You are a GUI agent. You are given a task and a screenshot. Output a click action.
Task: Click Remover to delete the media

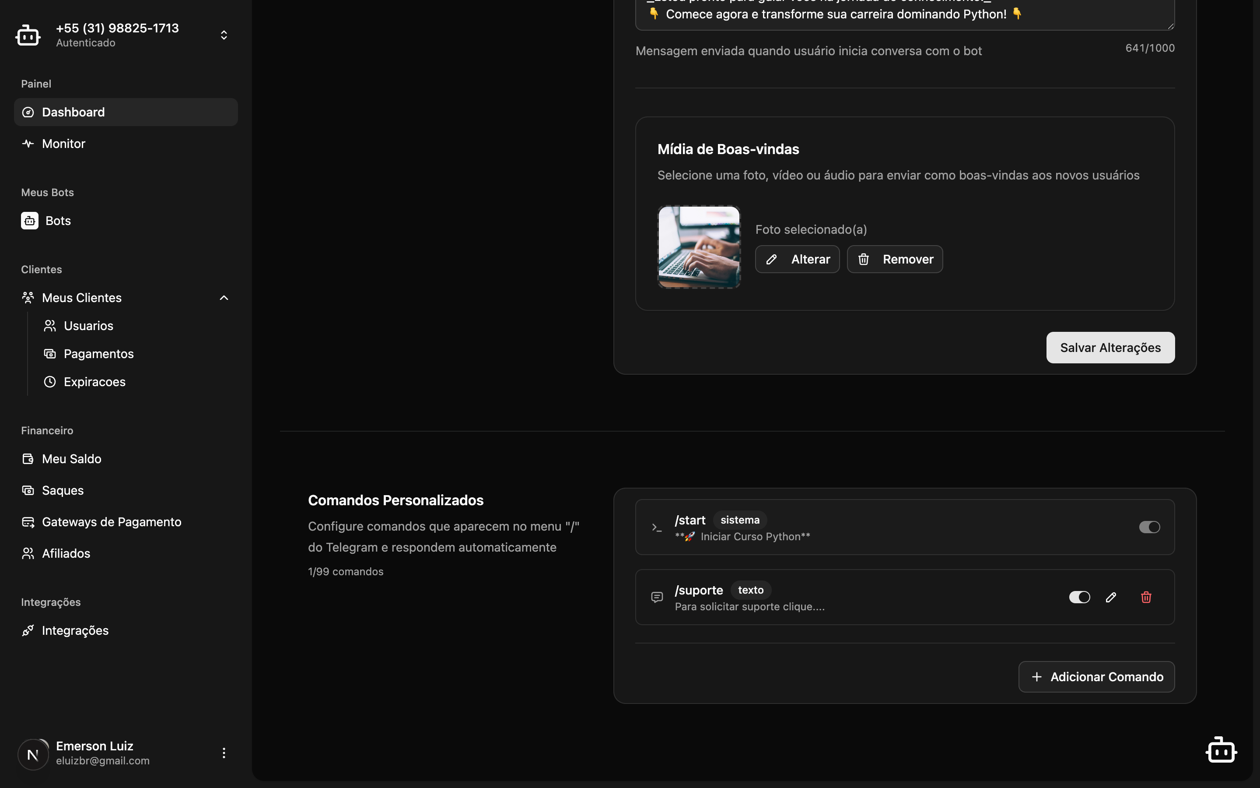pyautogui.click(x=895, y=259)
